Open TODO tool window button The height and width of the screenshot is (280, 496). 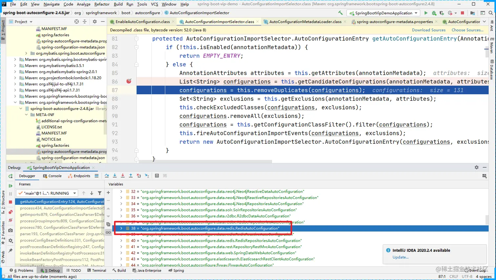click(x=73, y=271)
